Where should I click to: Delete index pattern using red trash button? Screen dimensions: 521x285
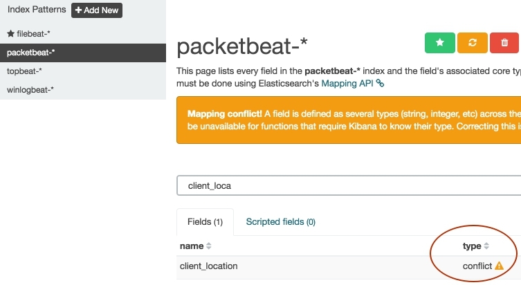[x=504, y=43]
